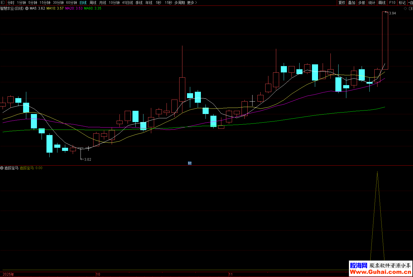Image resolution: width=413 pixels, height=277 pixels.
Task: Click the 叠加 overlay tool
Action: tap(352, 3)
